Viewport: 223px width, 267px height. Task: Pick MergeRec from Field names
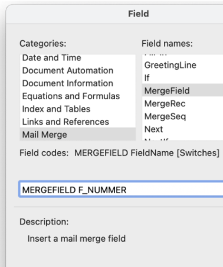pos(182,103)
